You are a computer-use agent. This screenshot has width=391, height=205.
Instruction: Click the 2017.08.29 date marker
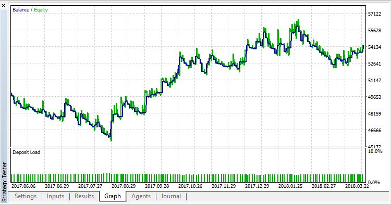(124, 186)
